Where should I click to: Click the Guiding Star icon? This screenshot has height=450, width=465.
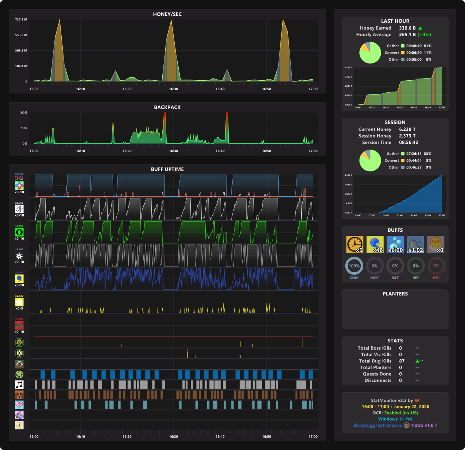pos(19,425)
